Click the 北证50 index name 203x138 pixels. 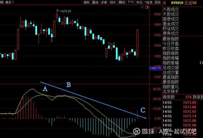(x=190, y=3)
